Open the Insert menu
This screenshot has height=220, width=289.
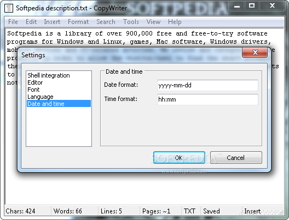tap(52, 22)
